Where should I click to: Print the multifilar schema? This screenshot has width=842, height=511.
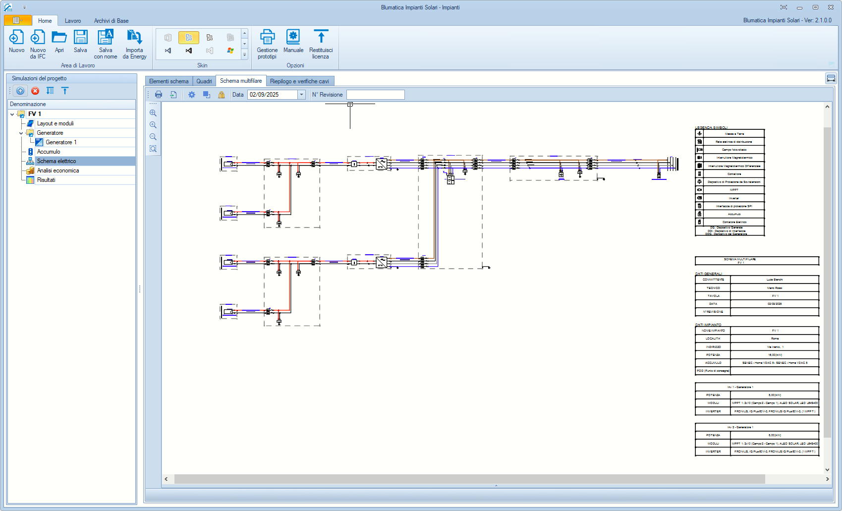[159, 94]
